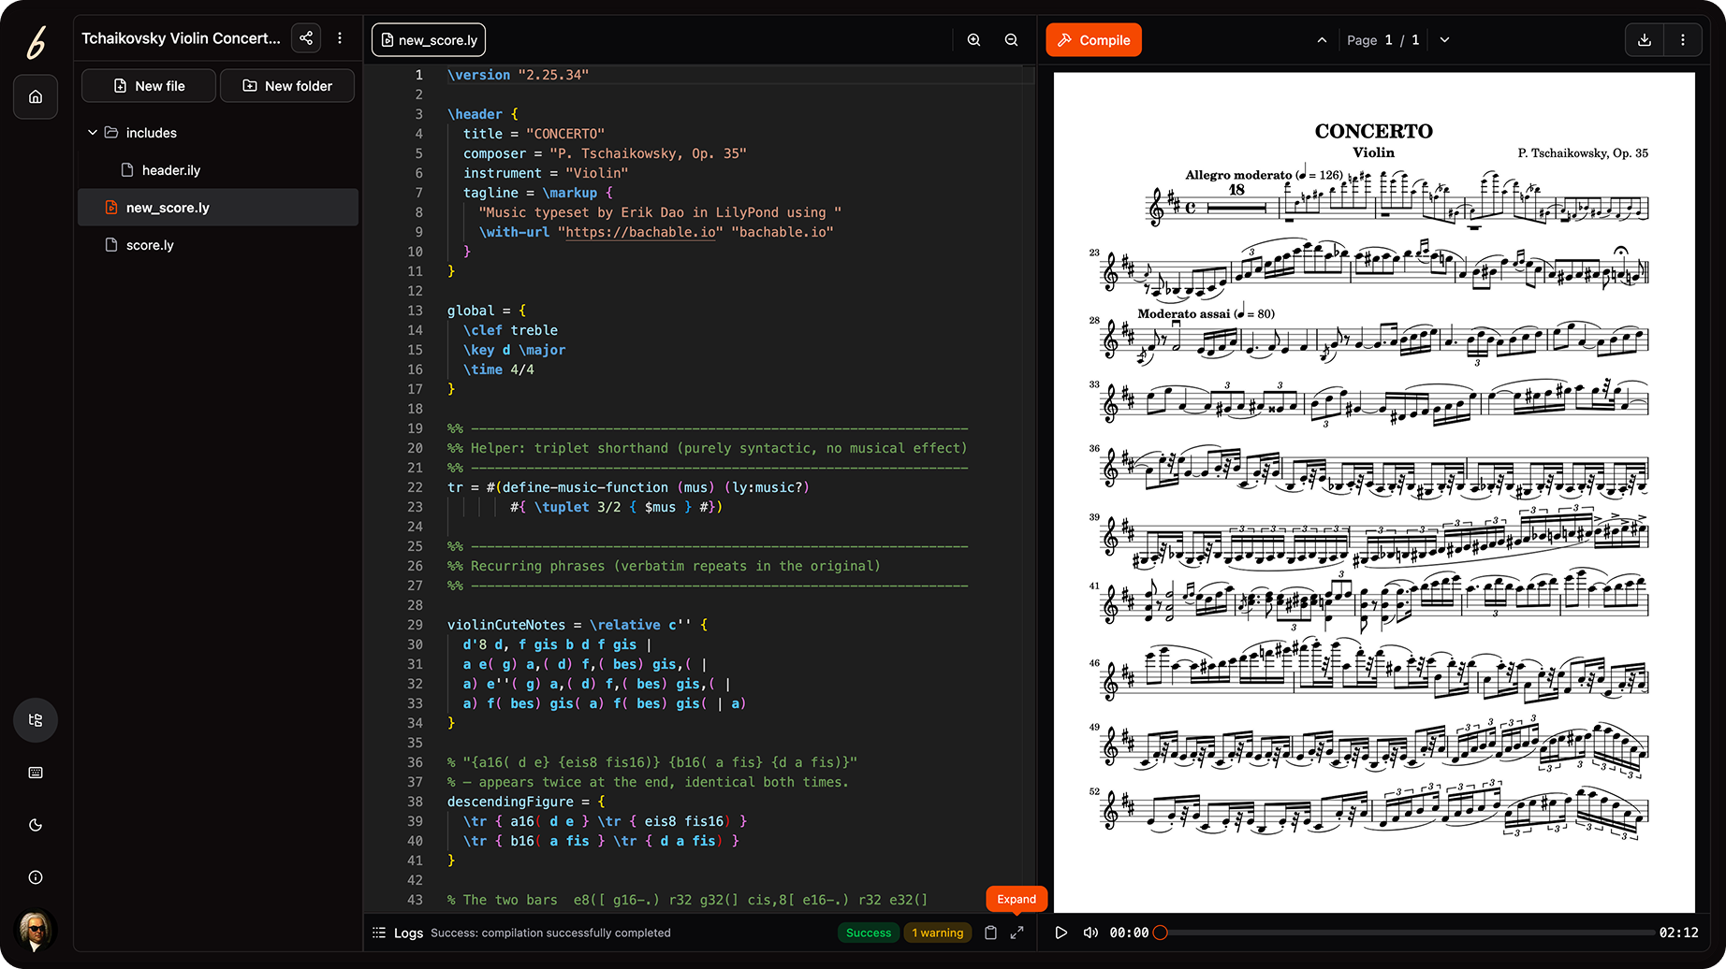The height and width of the screenshot is (969, 1726).
Task: Click the "\key d \major" line
Action: (514, 350)
